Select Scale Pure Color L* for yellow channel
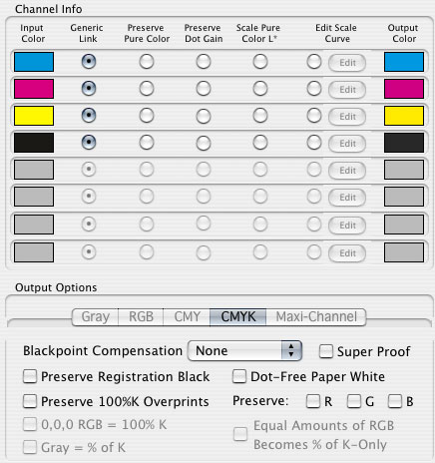Screen dimensions: 435x463 (260, 116)
